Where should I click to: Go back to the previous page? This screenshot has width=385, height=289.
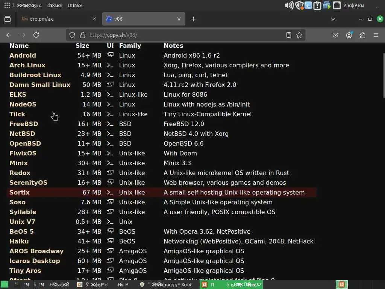click(x=9, y=35)
